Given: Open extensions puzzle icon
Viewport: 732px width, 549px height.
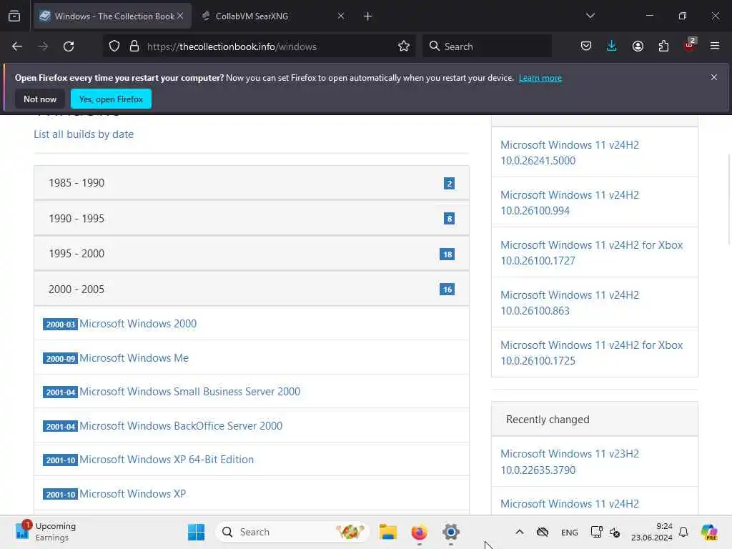Looking at the screenshot, I should click(663, 46).
